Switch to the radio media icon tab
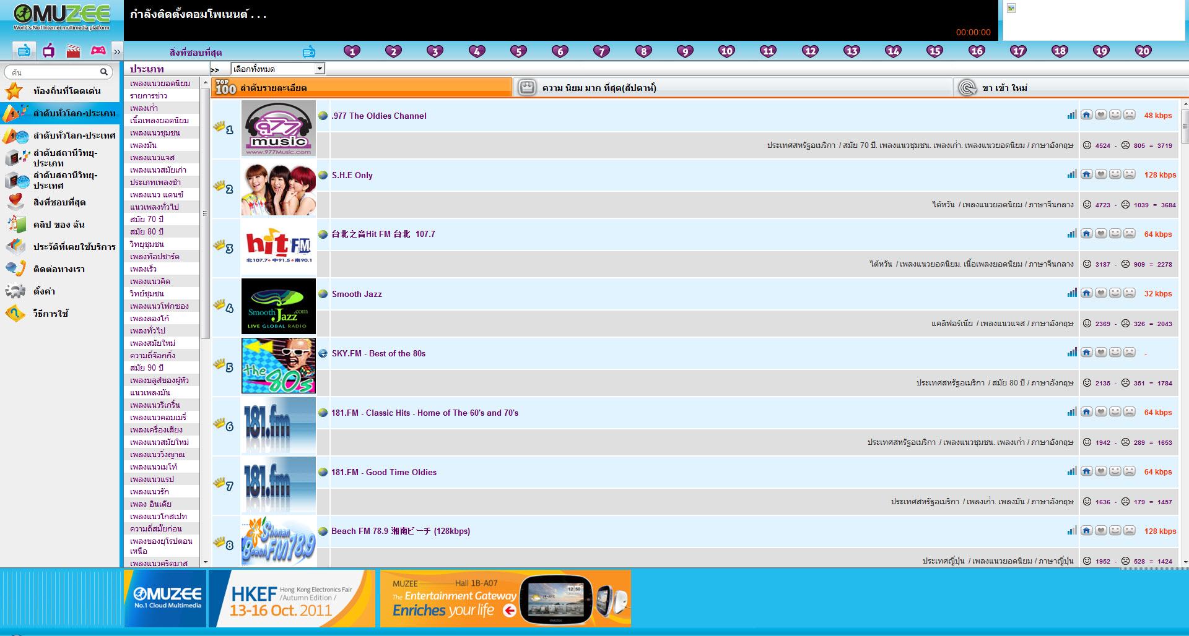The width and height of the screenshot is (1189, 636). tap(24, 51)
